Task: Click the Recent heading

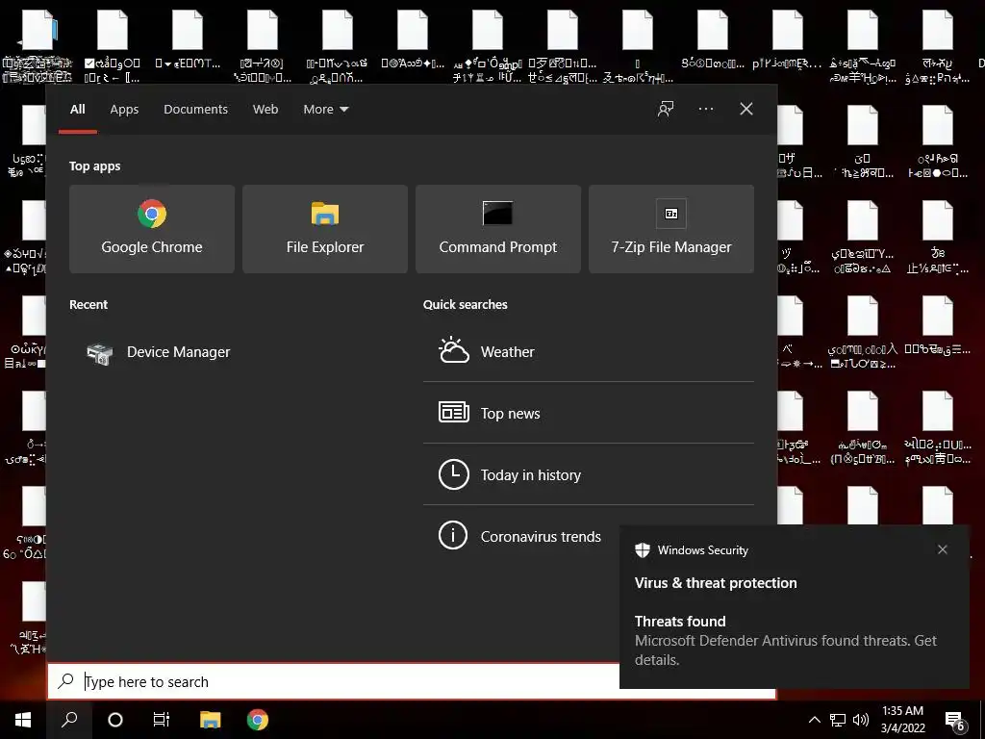Action: pos(88,305)
